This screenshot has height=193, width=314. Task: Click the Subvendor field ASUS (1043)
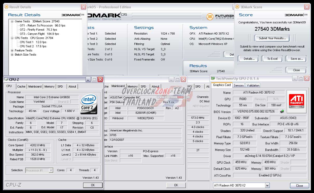tap(289, 118)
